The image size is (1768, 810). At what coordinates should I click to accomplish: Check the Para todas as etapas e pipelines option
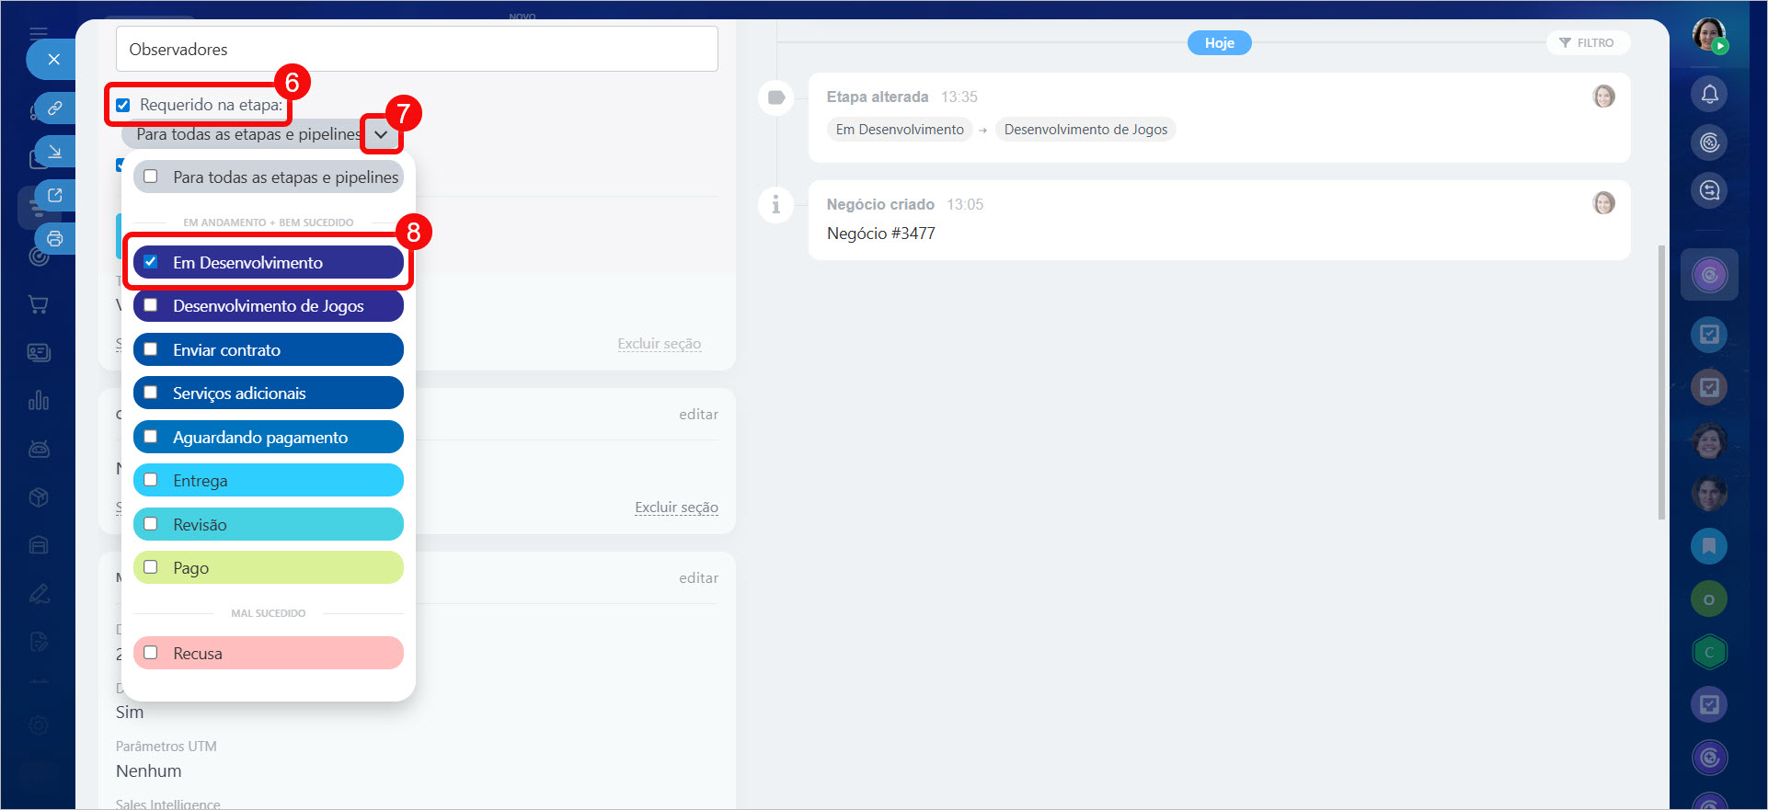point(151,177)
